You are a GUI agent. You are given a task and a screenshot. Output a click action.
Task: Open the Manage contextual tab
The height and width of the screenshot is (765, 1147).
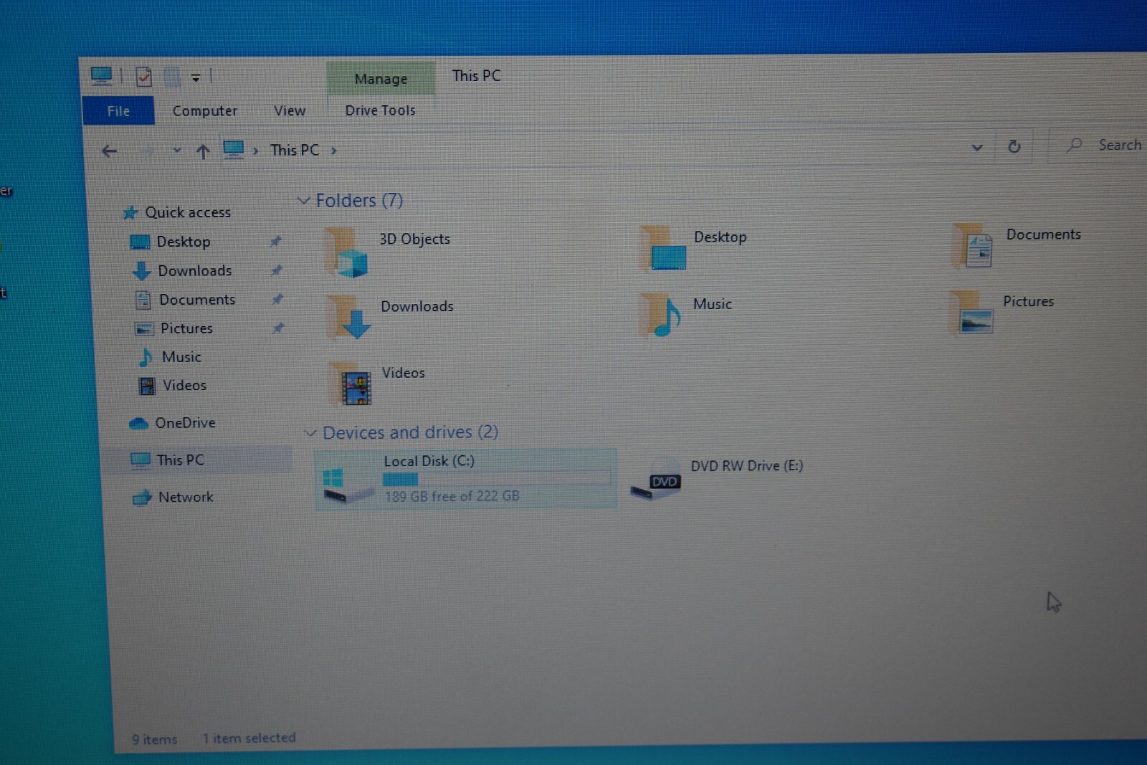point(381,78)
